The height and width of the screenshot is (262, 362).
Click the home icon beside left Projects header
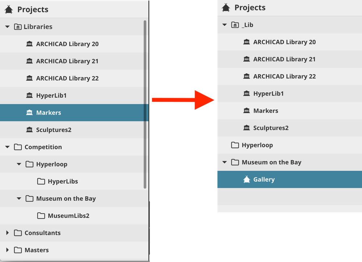pos(9,9)
